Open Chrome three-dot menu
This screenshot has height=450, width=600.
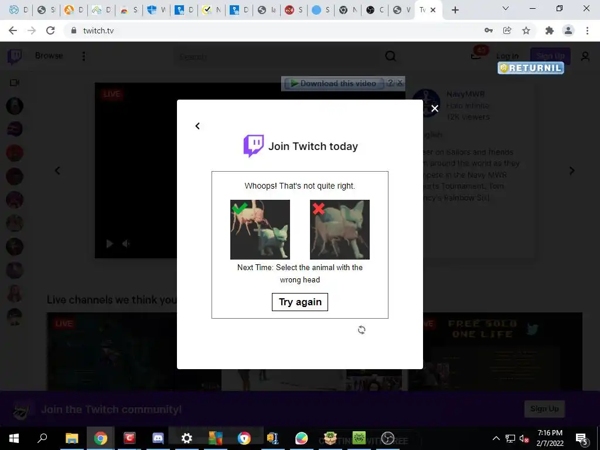pyautogui.click(x=587, y=30)
